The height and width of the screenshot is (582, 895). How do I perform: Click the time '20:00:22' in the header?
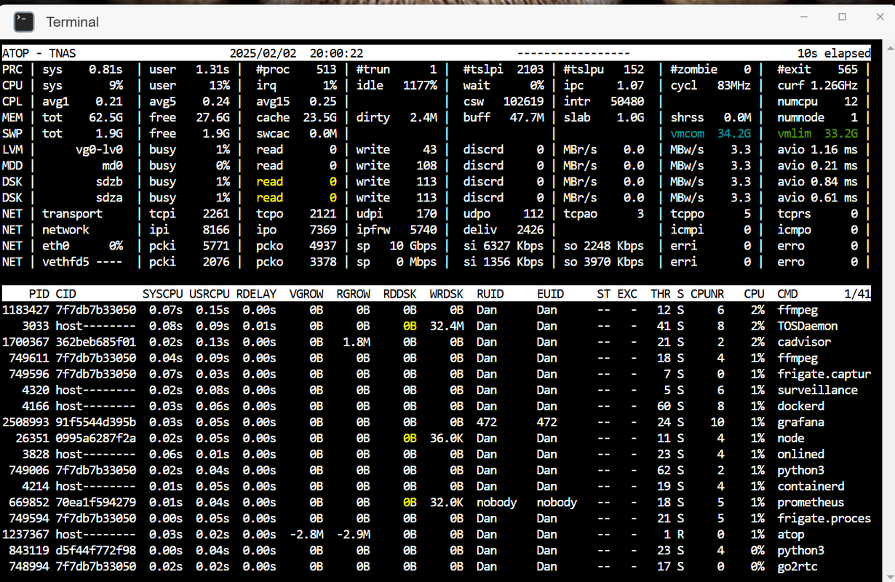tap(336, 53)
